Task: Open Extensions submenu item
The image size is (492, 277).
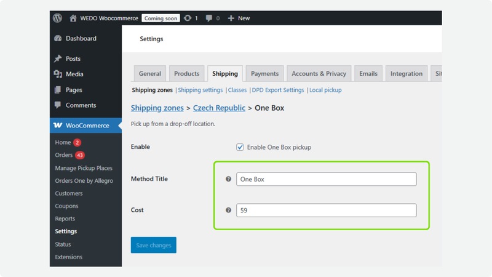Action: (x=69, y=257)
